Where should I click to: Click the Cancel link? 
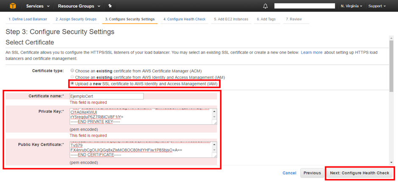(x=289, y=173)
